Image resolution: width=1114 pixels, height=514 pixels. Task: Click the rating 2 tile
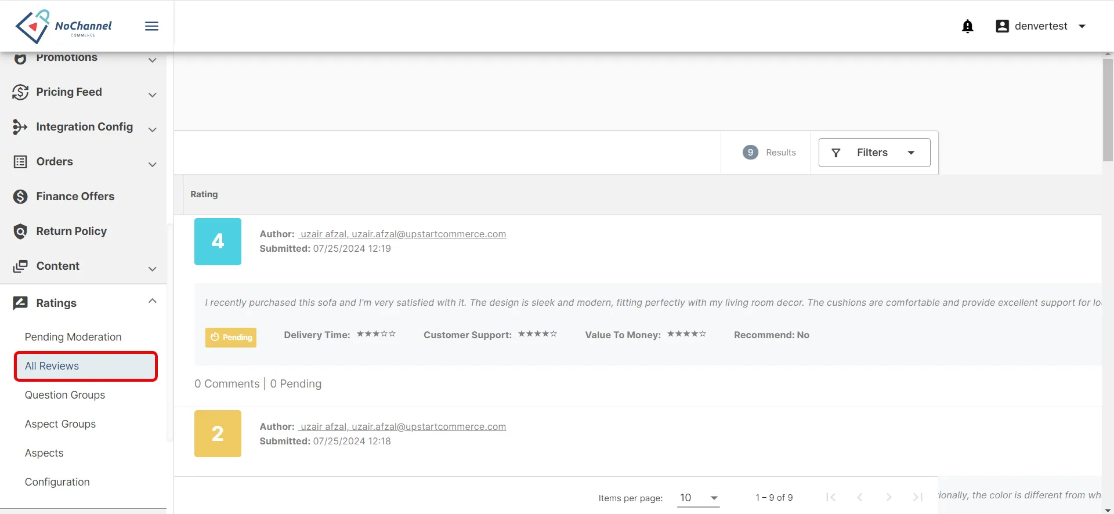[x=218, y=433]
